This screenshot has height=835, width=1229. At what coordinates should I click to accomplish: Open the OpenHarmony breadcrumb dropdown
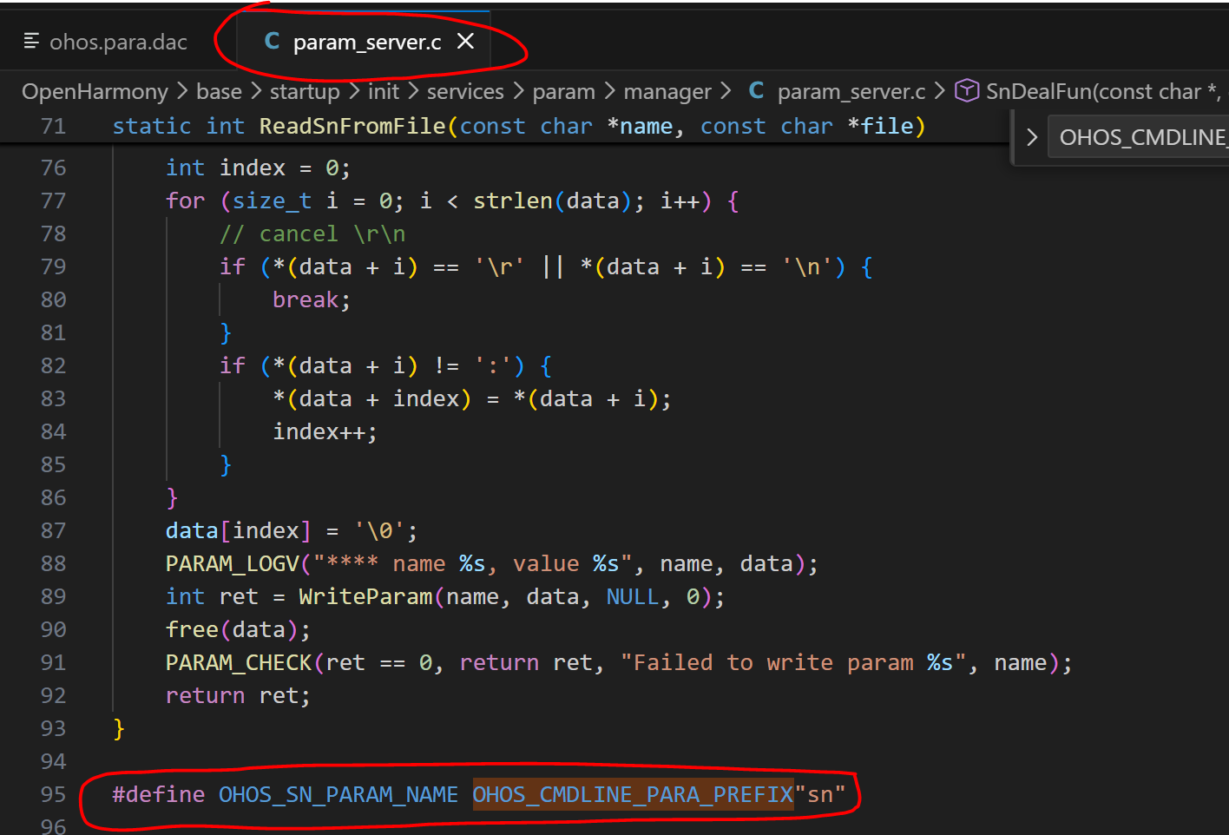tap(95, 91)
